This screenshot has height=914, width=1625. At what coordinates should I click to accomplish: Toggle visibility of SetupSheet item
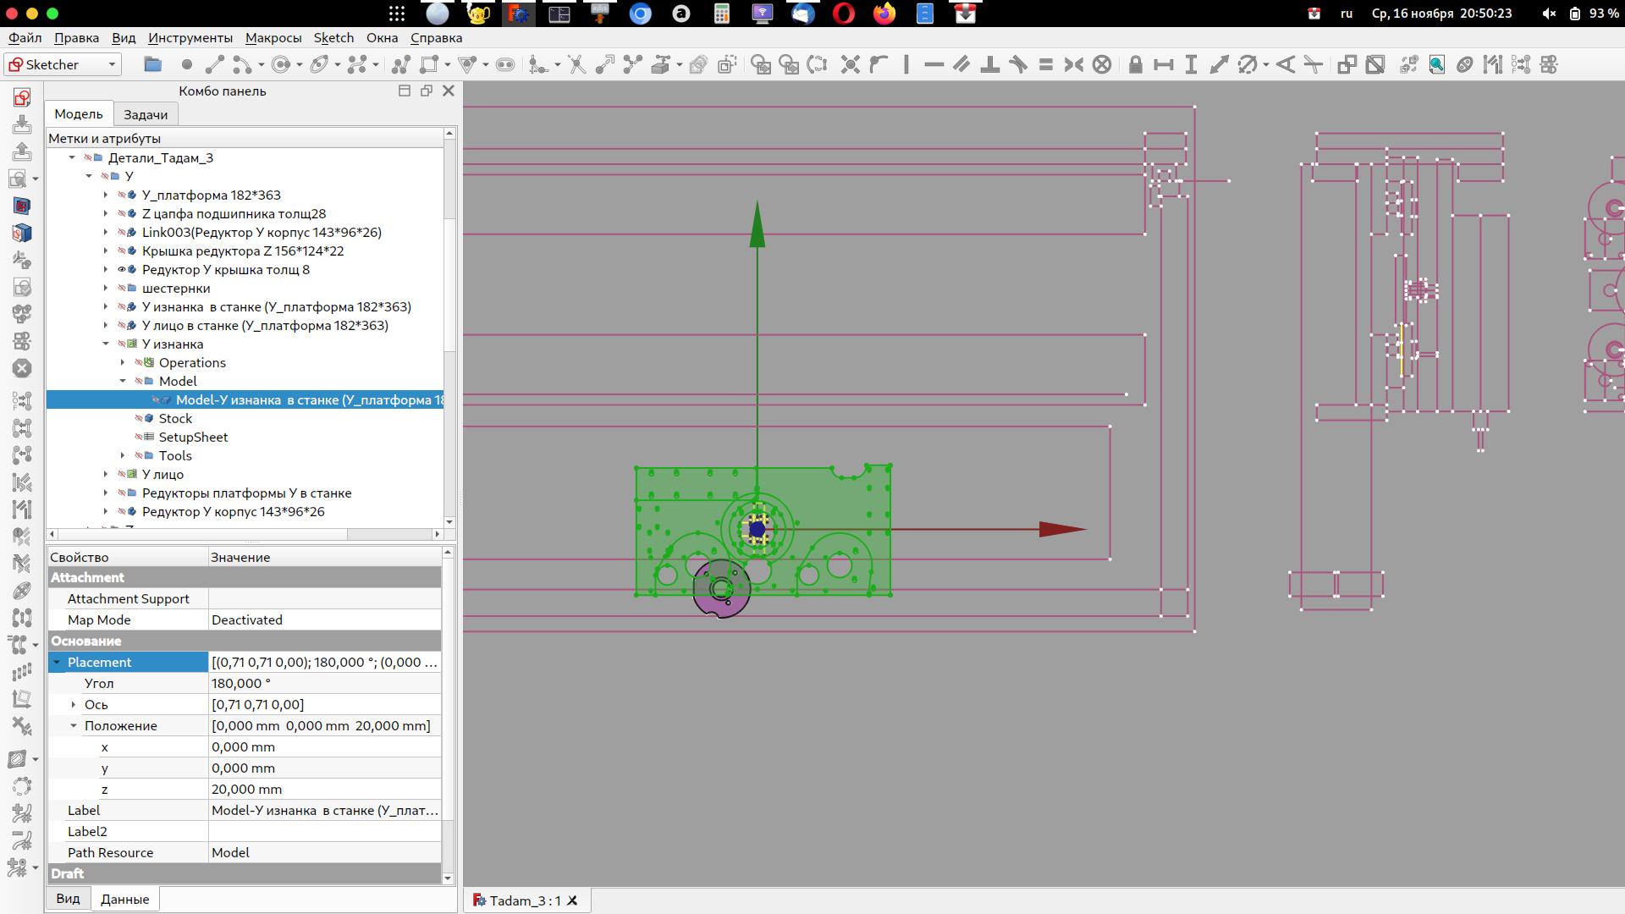click(139, 438)
